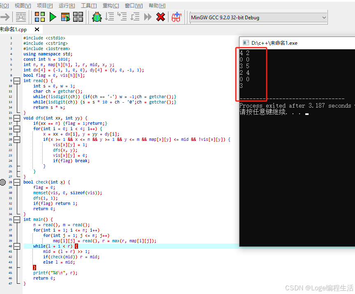
Task: Toggle the breakpoint marker at line 28
Action: tap(3, 182)
